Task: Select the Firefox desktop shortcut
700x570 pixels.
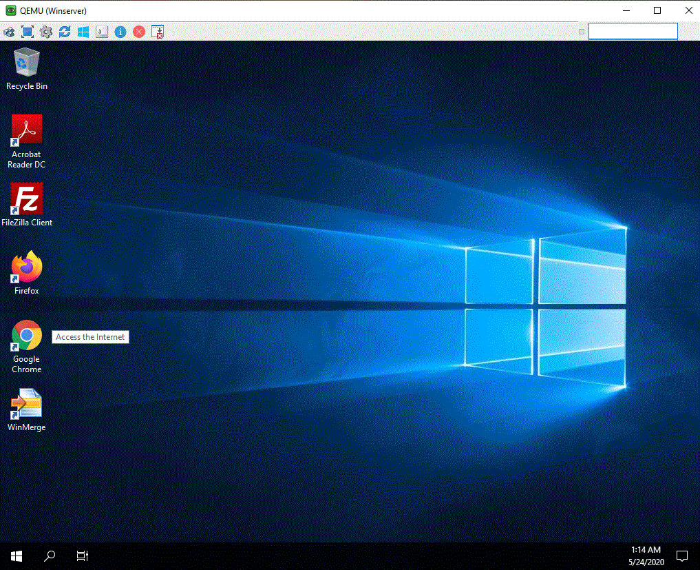Action: coord(26,273)
